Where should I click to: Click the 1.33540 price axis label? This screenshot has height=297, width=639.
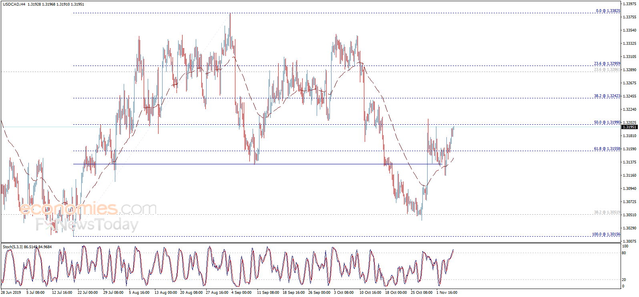point(630,30)
